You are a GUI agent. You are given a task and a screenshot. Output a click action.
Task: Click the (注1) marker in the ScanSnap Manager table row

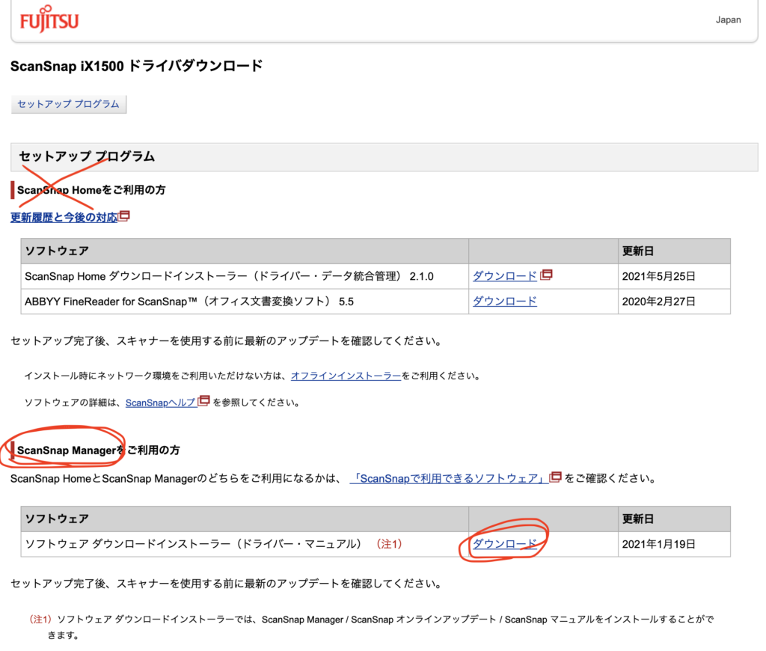pyautogui.click(x=389, y=544)
